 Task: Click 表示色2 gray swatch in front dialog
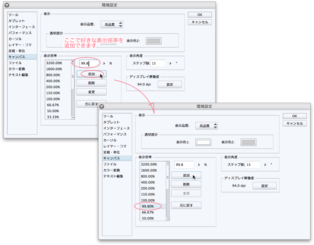point(248,142)
